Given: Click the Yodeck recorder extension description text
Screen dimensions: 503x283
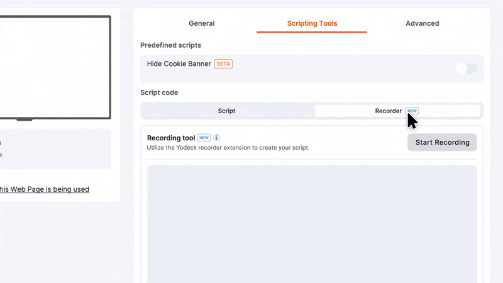Looking at the screenshot, I should point(228,148).
